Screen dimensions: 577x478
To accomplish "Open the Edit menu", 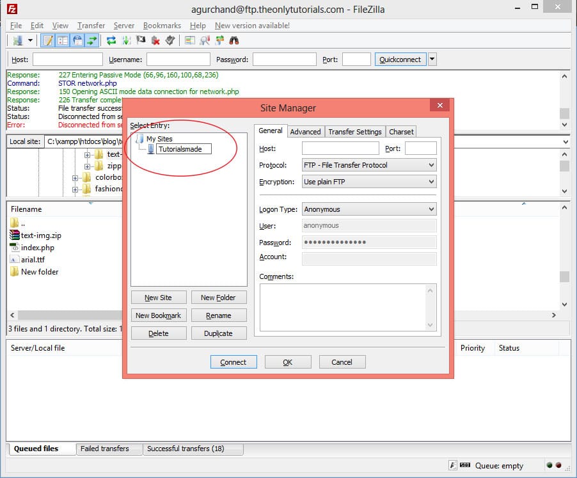I will 37,26.
